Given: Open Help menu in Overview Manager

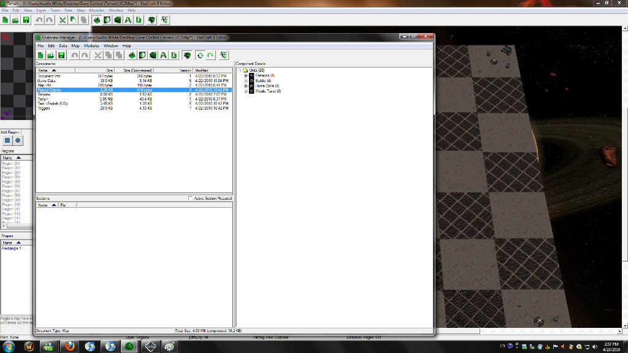Looking at the screenshot, I should click(126, 45).
